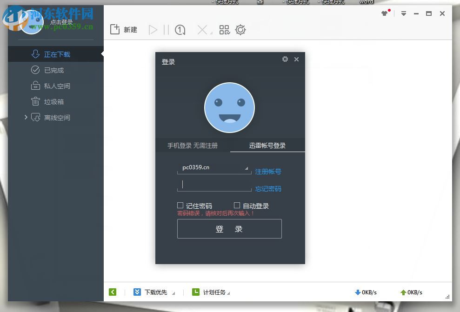Click the start/resume download icon
This screenshot has height=312, width=460.
coord(153,29)
